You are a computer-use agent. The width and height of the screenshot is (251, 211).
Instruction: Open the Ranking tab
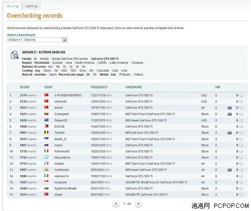13,6
